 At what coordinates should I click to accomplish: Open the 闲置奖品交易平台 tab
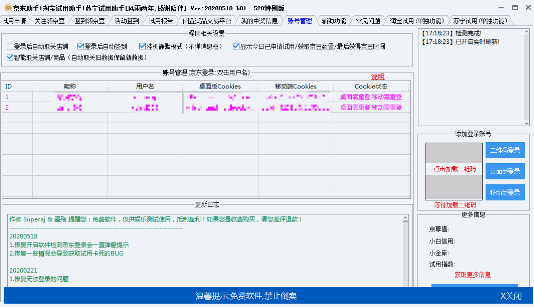point(207,21)
